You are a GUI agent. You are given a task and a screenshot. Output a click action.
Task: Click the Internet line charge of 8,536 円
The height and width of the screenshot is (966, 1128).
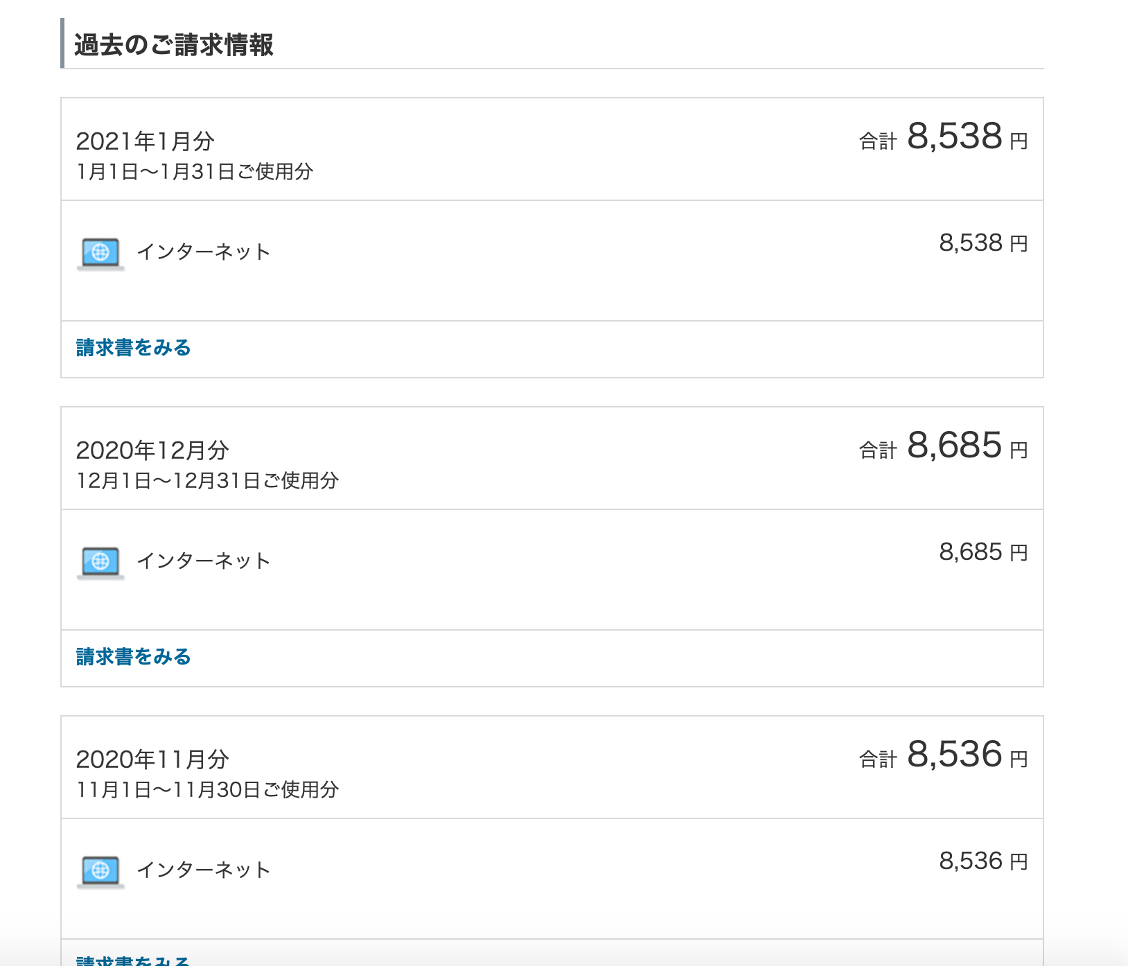tap(983, 861)
